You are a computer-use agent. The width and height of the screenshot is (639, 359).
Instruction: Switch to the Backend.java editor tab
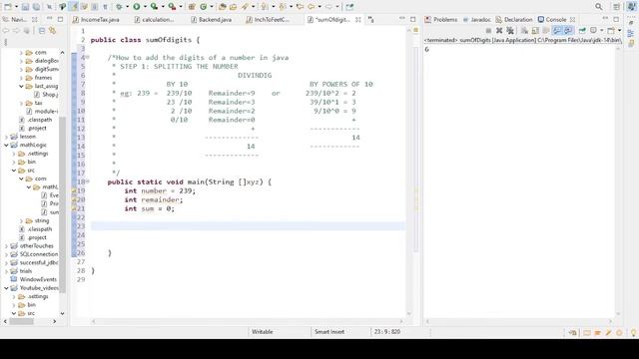point(211,20)
